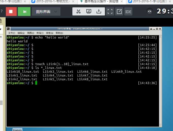
Task: Click the green skip-forward button
Action: 24,12
